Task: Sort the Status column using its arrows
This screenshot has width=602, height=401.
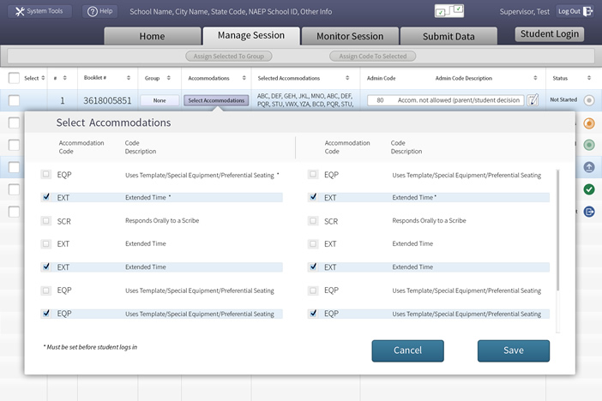Action: pyautogui.click(x=589, y=78)
